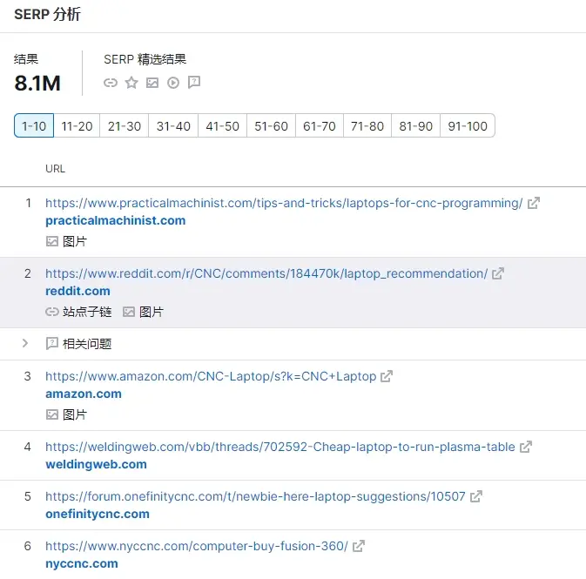Open nyccnc URL external link icon

pos(359,546)
